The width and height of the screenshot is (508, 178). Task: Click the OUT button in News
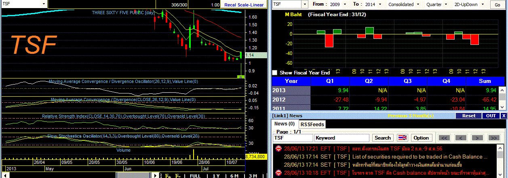(491, 116)
